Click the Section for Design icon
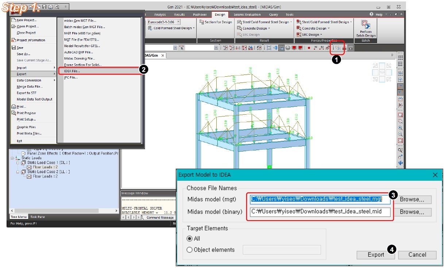This screenshot has height=268, width=445. tap(202, 22)
